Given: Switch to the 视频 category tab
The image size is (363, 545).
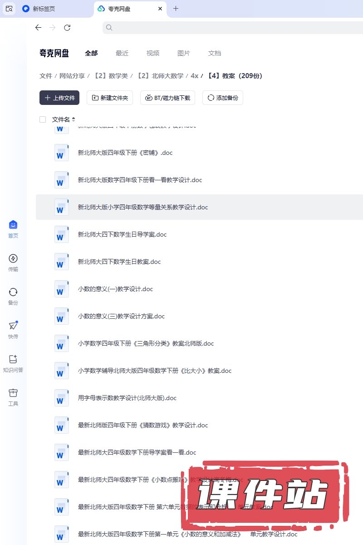Looking at the screenshot, I should (153, 53).
